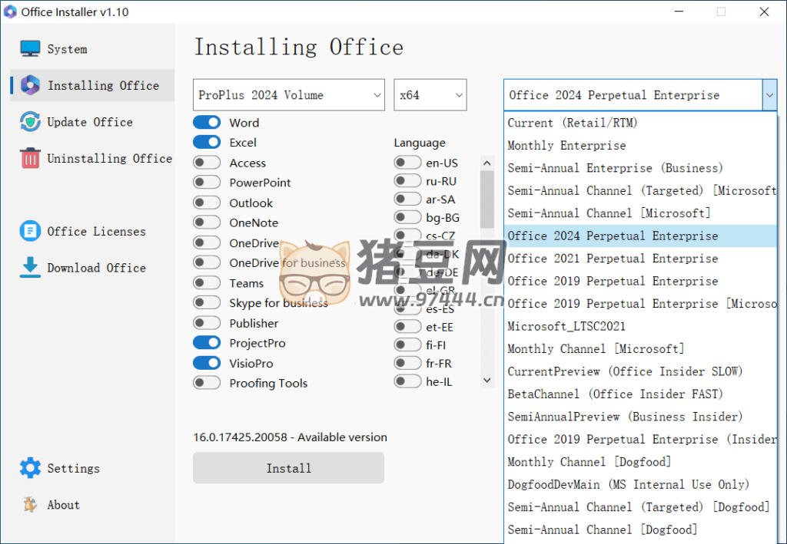Open the x64 architecture dropdown
The height and width of the screenshot is (544, 787).
[x=430, y=94]
